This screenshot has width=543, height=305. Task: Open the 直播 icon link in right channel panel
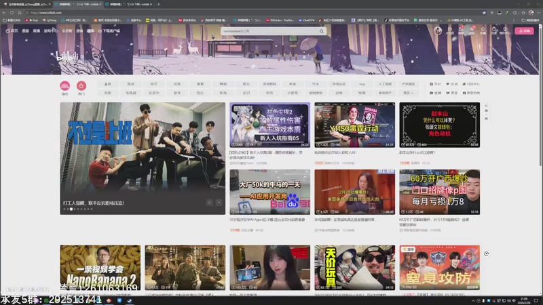pyautogui.click(x=435, y=93)
